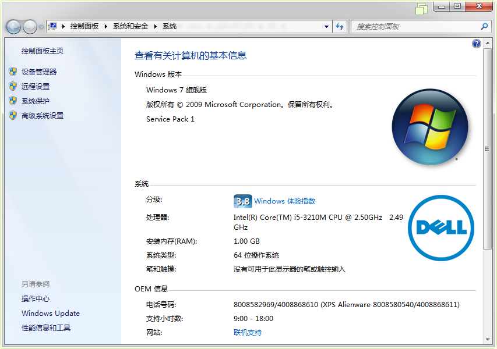The height and width of the screenshot is (349, 497).
Task: Click the scrollbar up arrow
Action: 488,43
